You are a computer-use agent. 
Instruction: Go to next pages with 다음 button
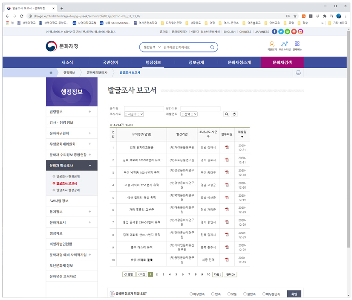tap(217, 274)
